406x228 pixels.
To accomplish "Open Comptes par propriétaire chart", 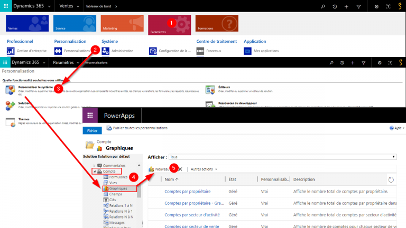I will pos(188,192).
